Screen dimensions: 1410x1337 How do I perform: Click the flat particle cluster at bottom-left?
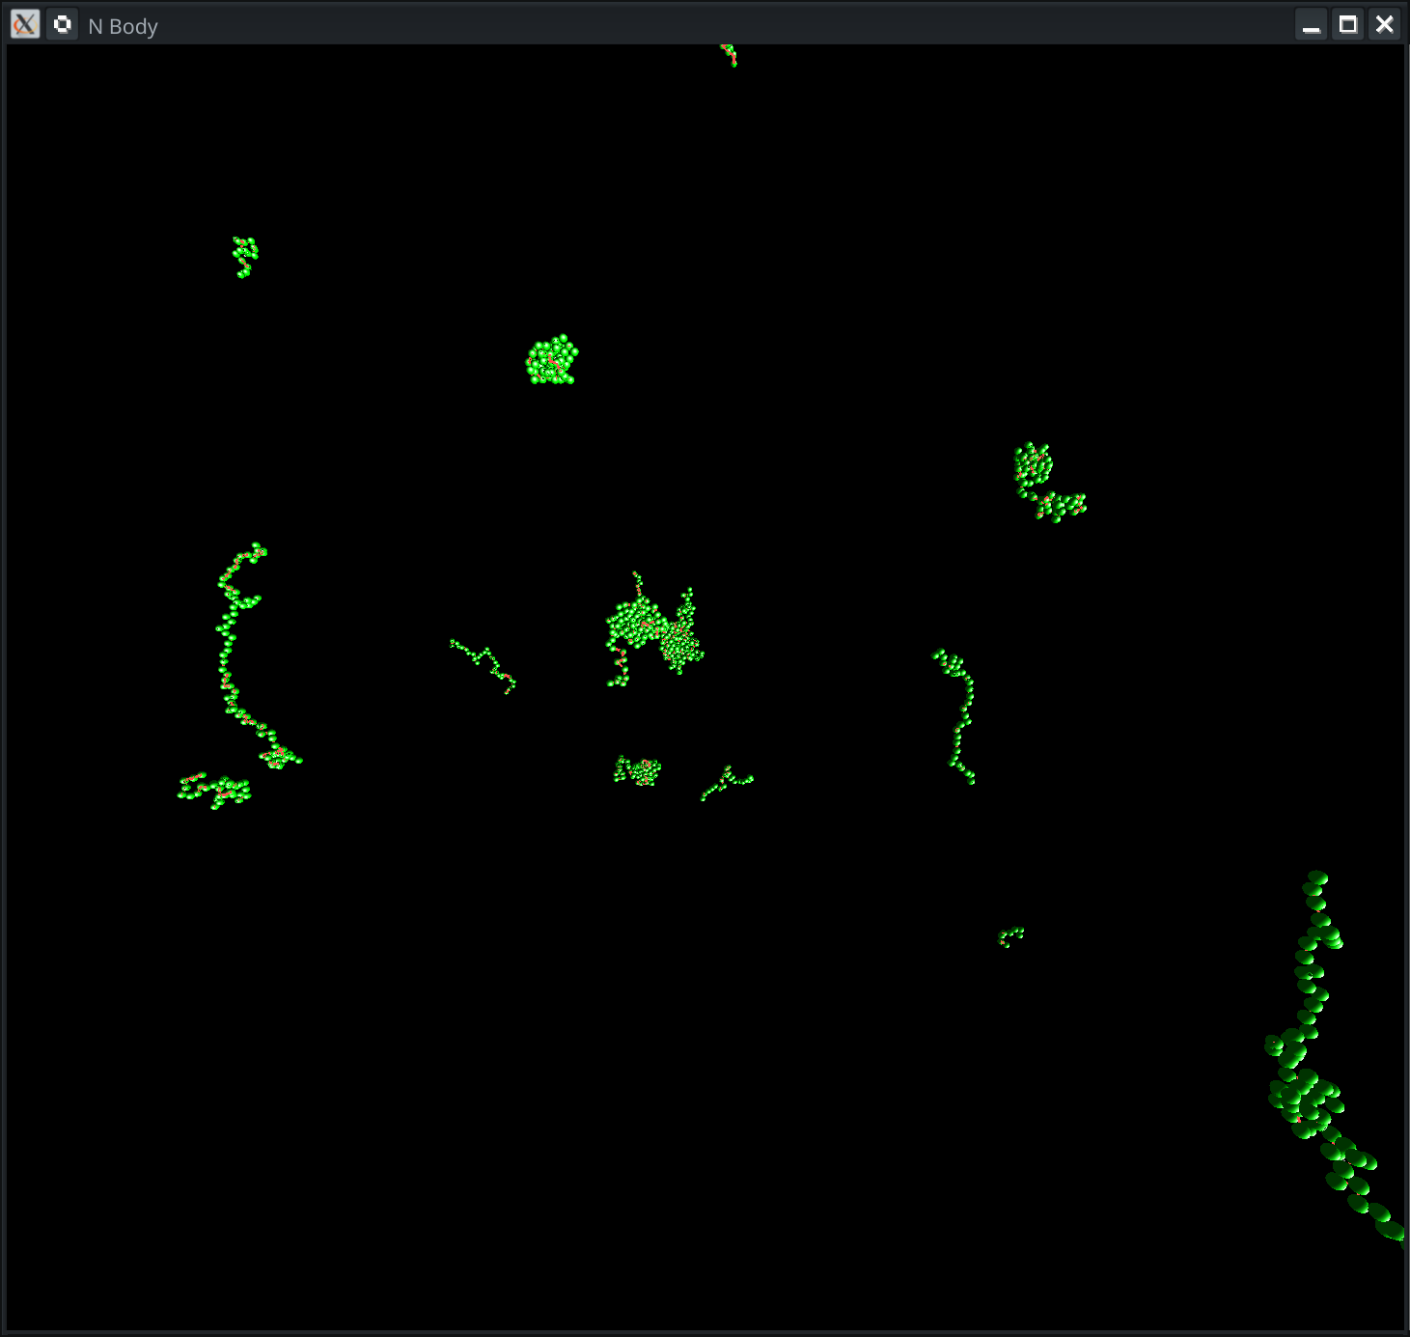pyautogui.click(x=215, y=790)
